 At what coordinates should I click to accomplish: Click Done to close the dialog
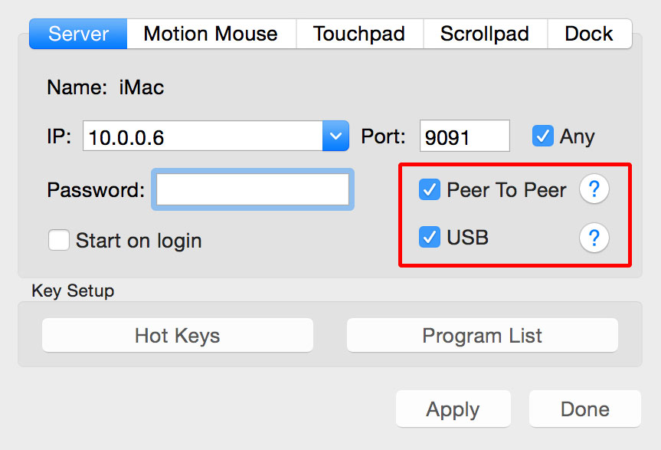coord(584,409)
